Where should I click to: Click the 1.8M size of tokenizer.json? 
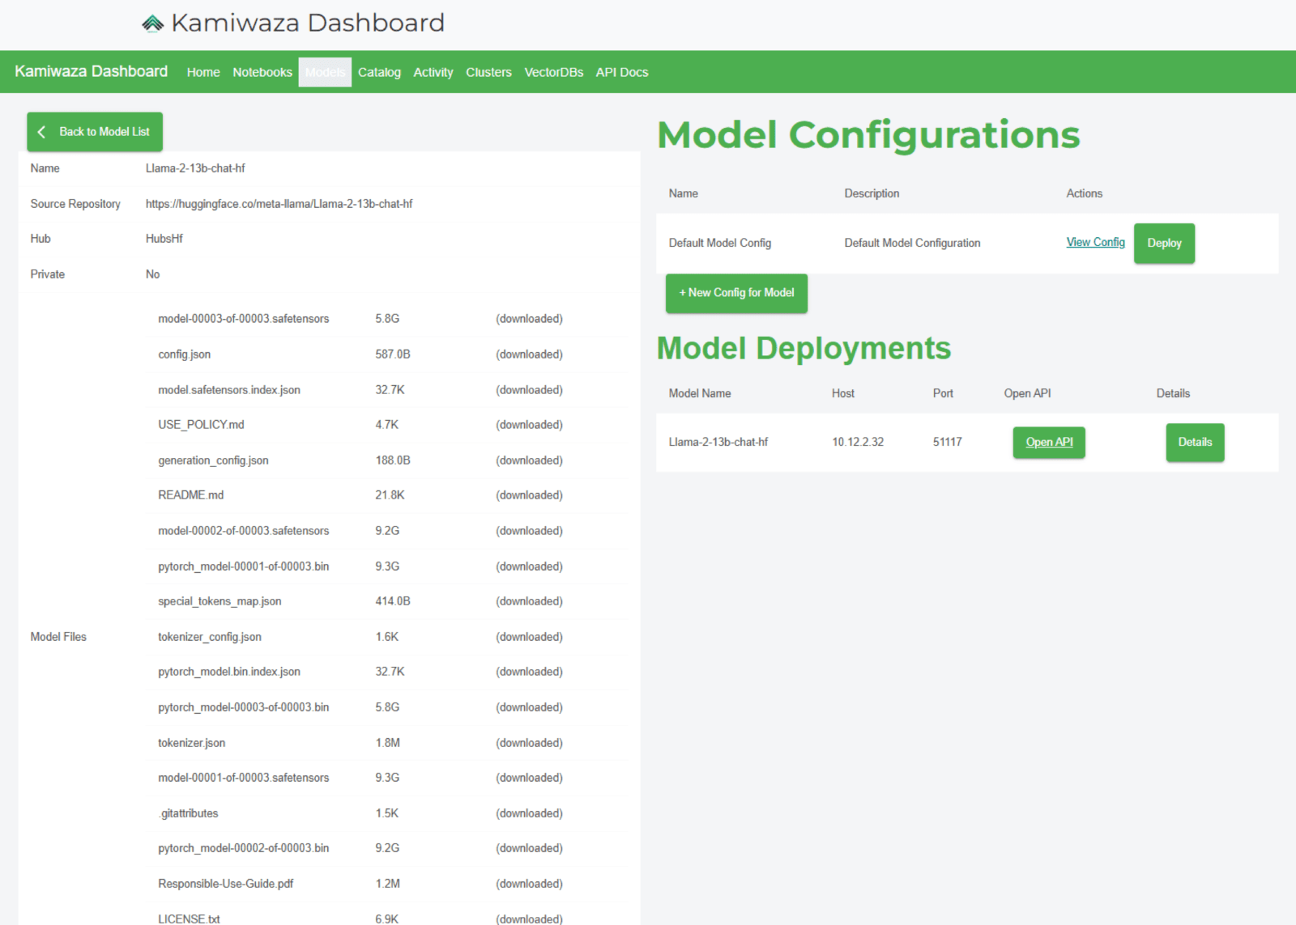(388, 743)
